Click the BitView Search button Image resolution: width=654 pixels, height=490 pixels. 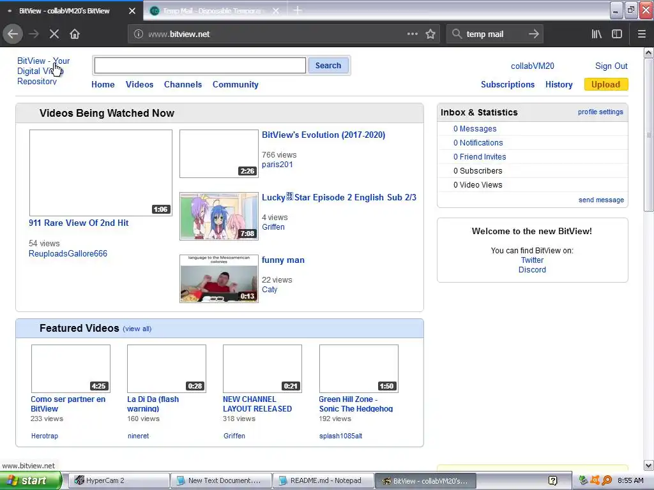tap(328, 66)
